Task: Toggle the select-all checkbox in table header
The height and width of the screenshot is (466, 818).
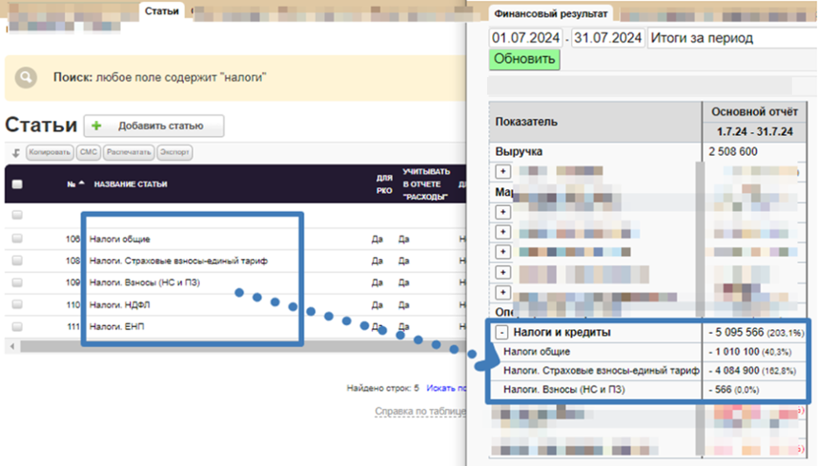Action: 17,185
